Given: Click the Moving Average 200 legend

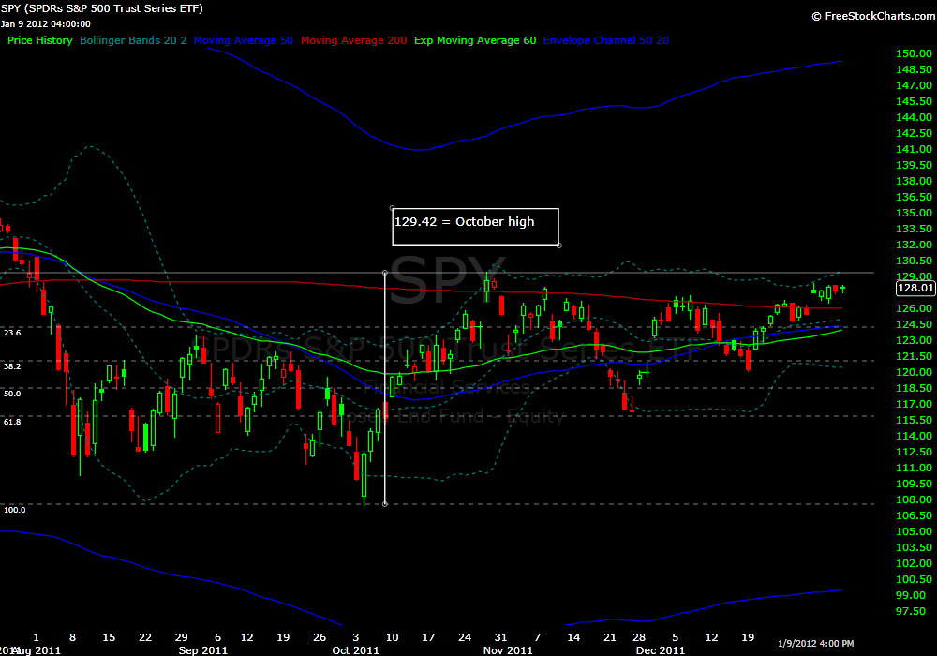Looking at the screenshot, I should point(354,40).
